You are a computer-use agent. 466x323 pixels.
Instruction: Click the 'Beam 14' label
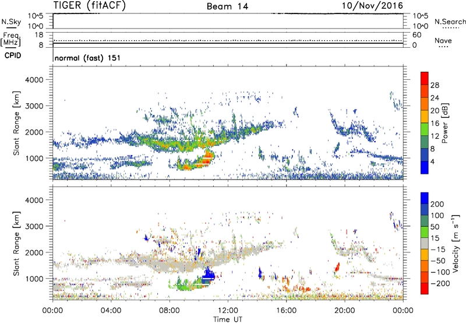[227, 6]
